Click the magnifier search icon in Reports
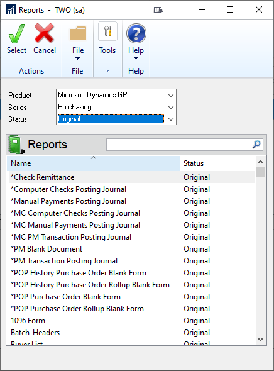274x371 pixels. coord(256,144)
